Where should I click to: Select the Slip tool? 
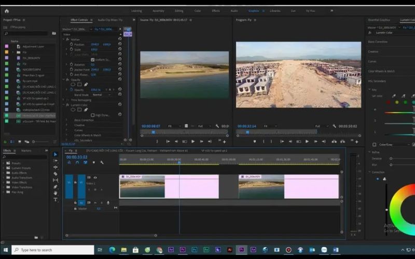point(56,180)
